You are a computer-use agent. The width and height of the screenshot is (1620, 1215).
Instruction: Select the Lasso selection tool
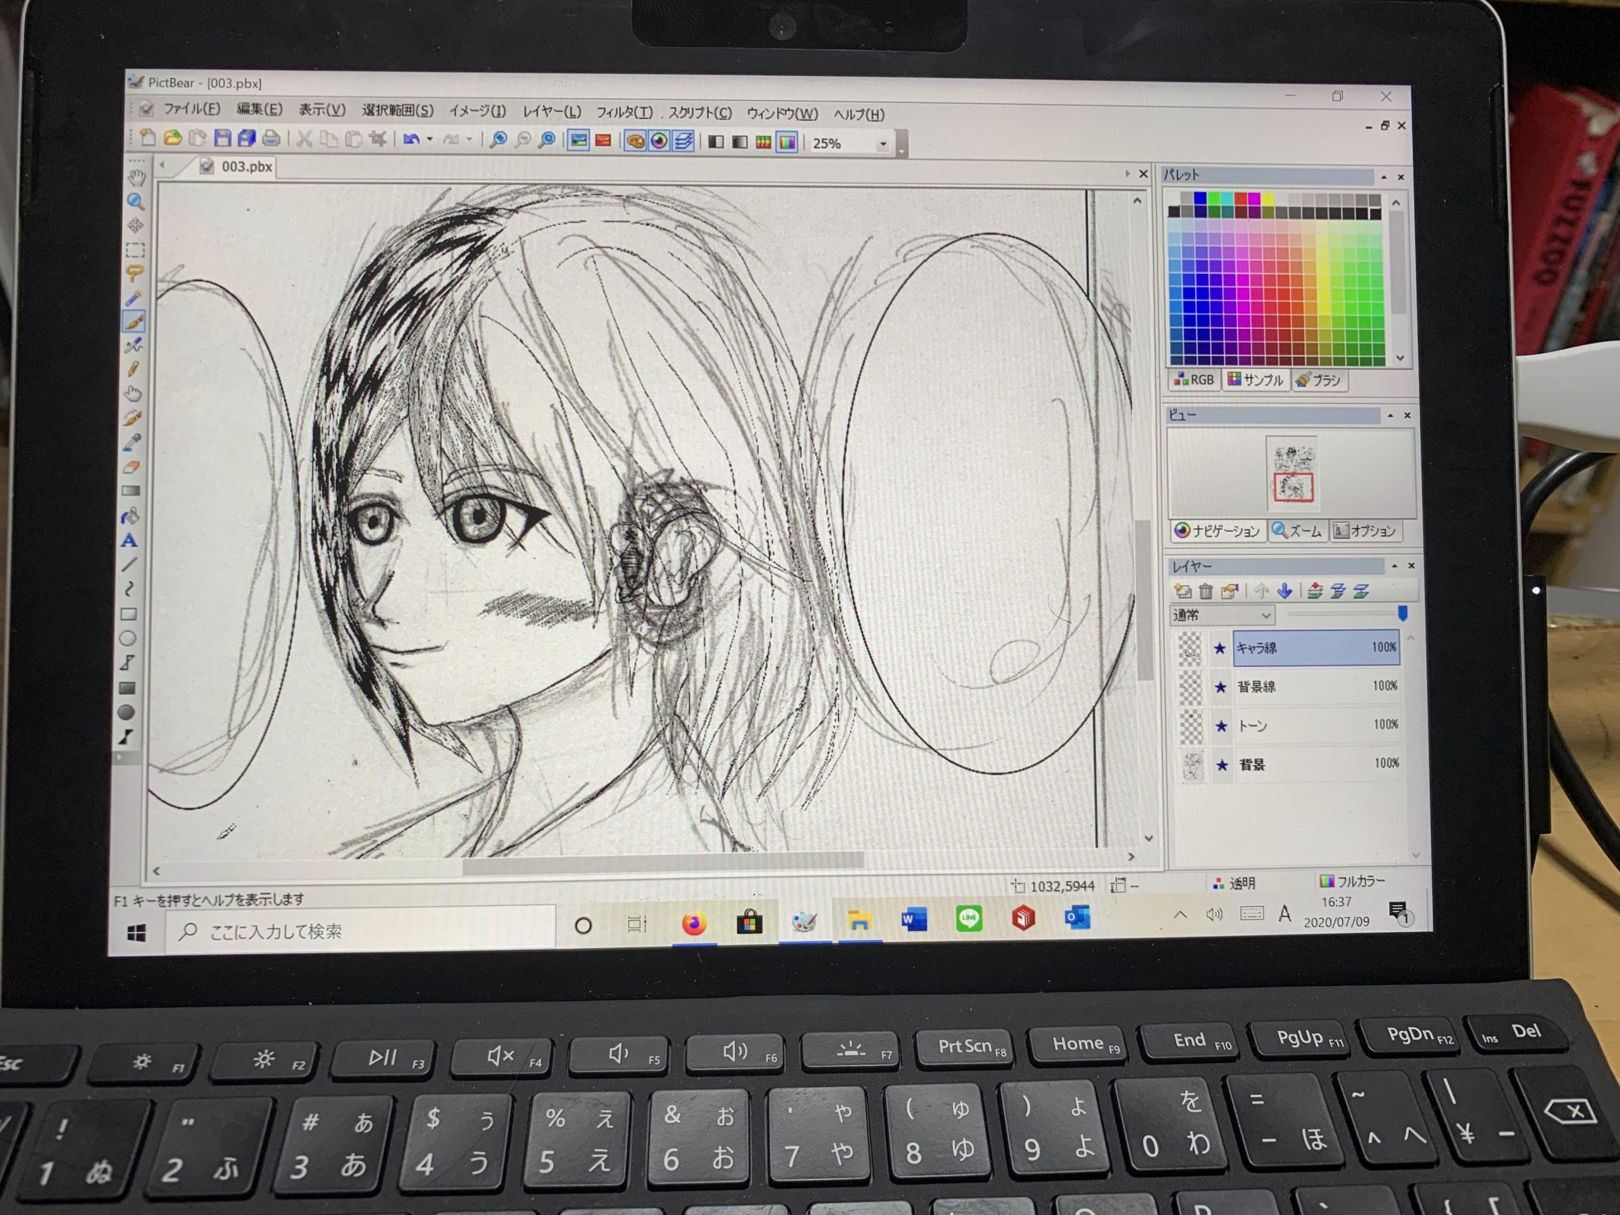click(x=135, y=274)
